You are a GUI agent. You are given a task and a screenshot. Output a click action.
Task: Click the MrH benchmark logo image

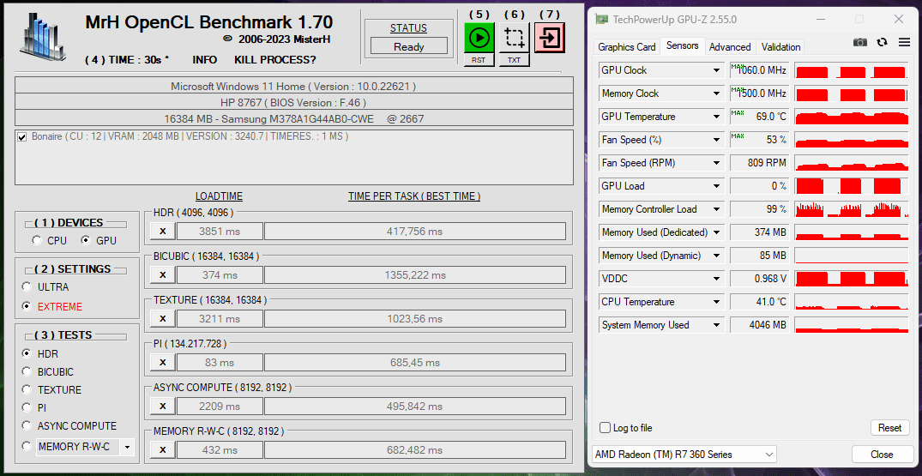[x=43, y=38]
